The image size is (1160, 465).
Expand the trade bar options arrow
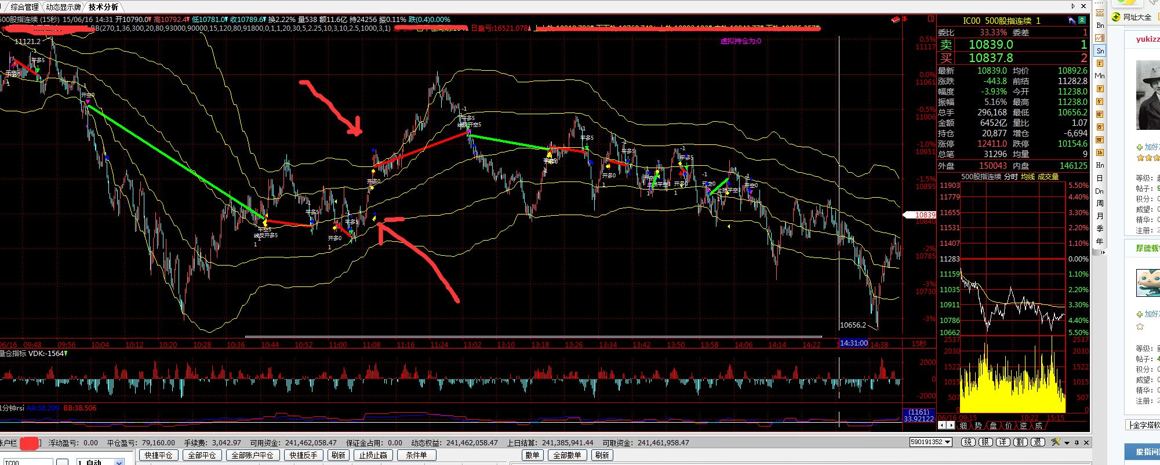(1067, 443)
